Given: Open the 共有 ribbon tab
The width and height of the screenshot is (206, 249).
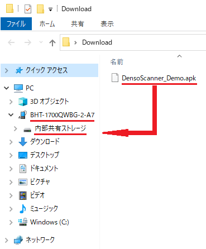Looking at the screenshot, I should 78,24.
